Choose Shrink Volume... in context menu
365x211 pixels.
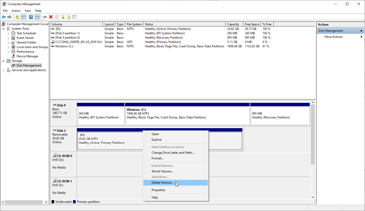click(x=176, y=171)
